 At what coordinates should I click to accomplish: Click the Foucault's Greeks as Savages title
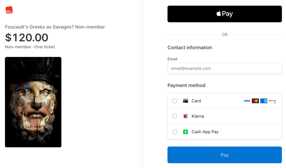(55, 27)
